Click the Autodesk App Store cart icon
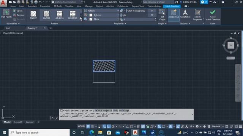The image size is (243, 136). point(210,2)
